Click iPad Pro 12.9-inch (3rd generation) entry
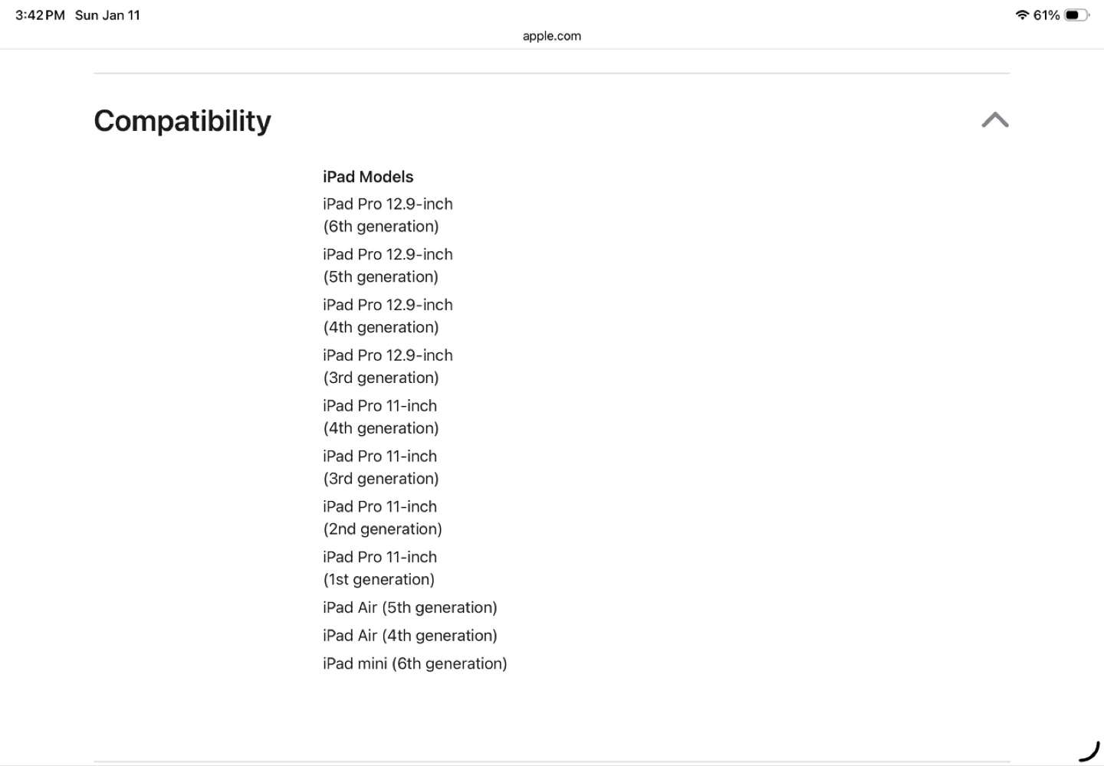 tap(387, 367)
